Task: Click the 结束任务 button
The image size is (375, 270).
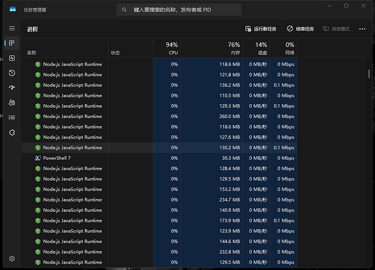Action: (x=301, y=29)
